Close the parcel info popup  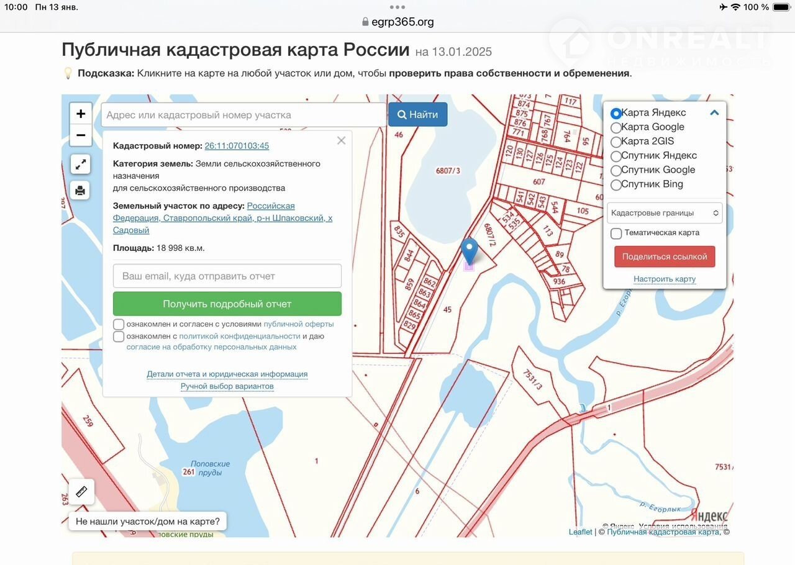pos(341,141)
